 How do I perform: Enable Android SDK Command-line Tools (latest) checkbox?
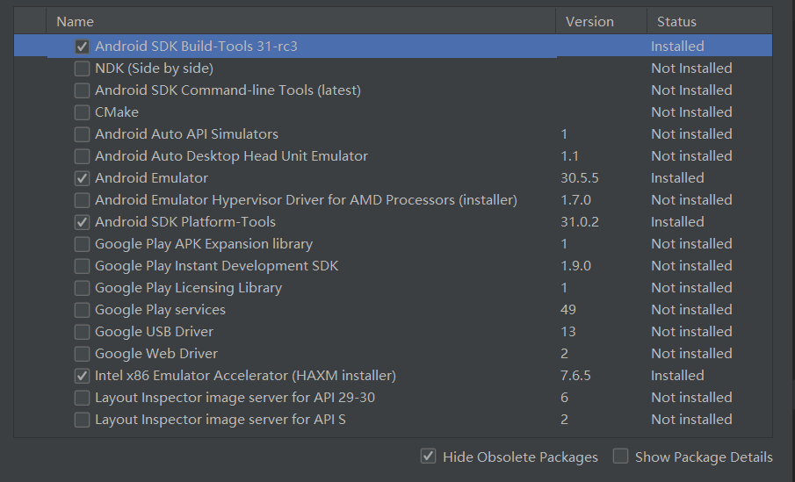coord(82,90)
